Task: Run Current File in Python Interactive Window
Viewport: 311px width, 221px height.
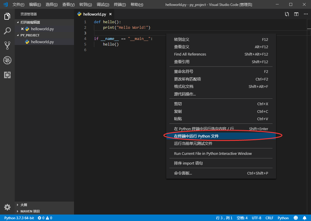Action: [x=221, y=153]
